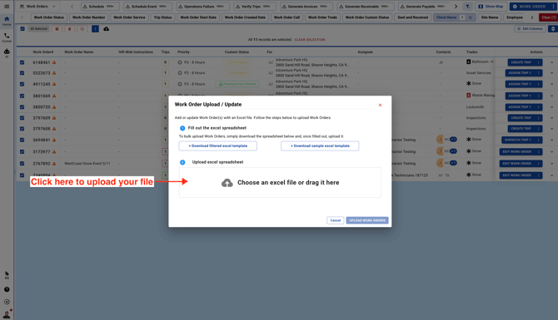Image resolution: width=558 pixels, height=320 pixels.
Task: Click the Snow trade icon in row 4911245
Action: [468, 83]
